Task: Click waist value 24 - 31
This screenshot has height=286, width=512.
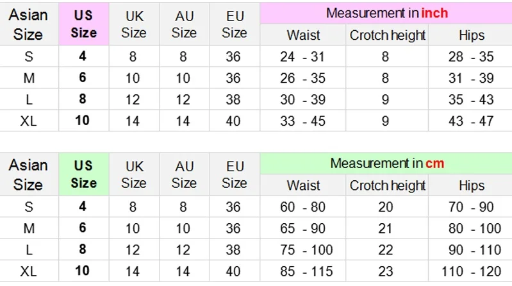Action: tap(302, 56)
